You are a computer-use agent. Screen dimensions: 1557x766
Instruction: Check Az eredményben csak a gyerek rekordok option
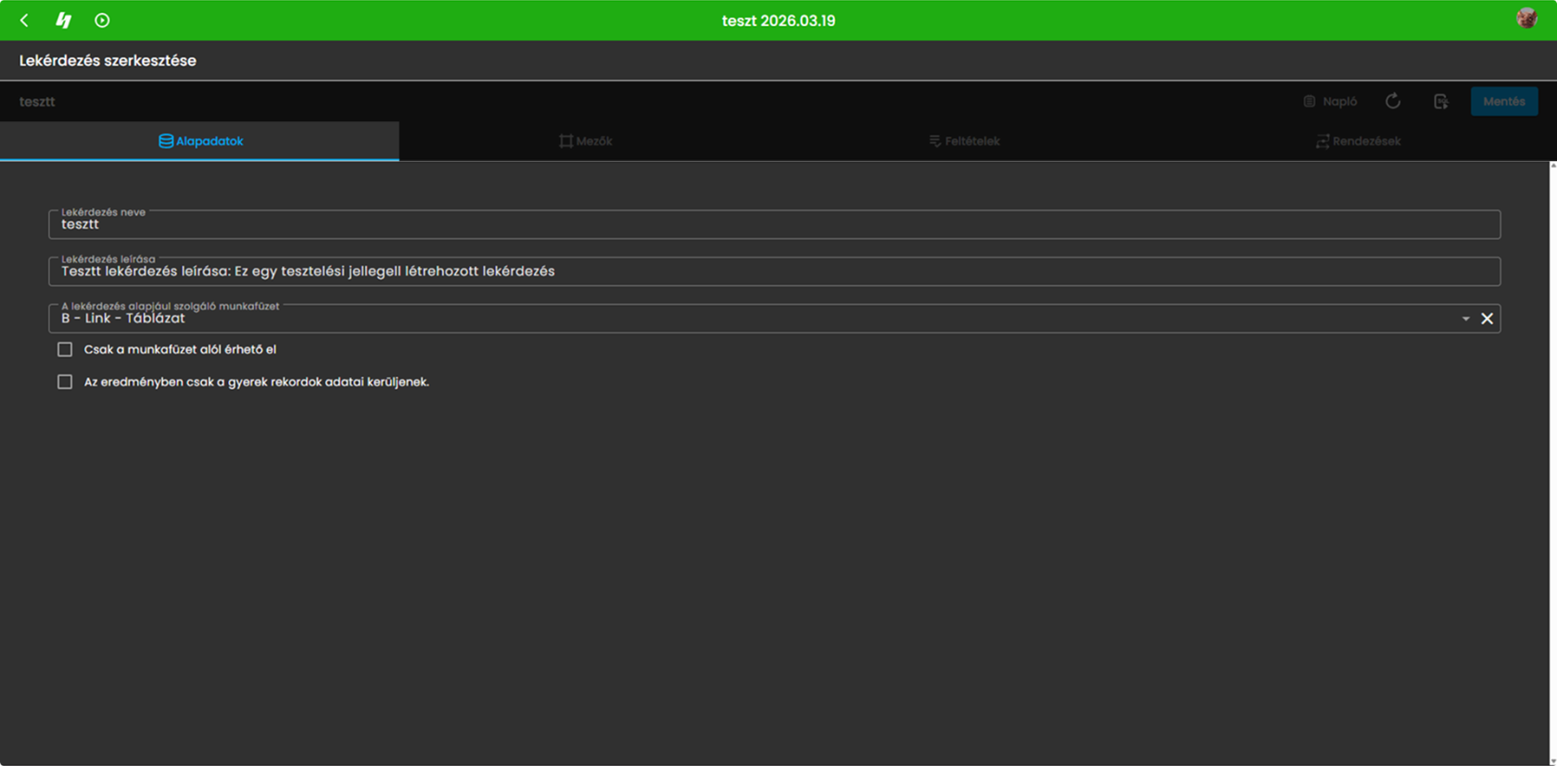pyautogui.click(x=65, y=382)
